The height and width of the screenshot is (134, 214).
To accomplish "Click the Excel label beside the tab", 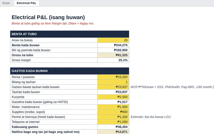I will pyautogui.click(x=6, y=3).
